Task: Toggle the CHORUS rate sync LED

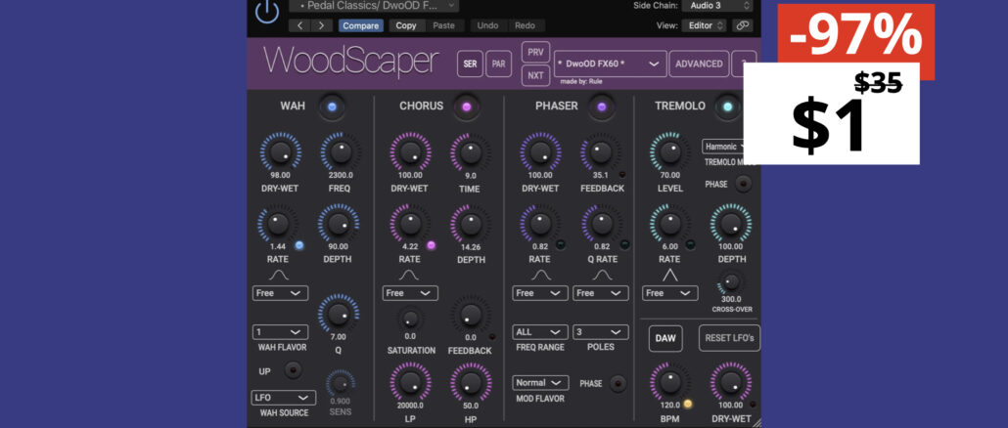Action: 431,245
